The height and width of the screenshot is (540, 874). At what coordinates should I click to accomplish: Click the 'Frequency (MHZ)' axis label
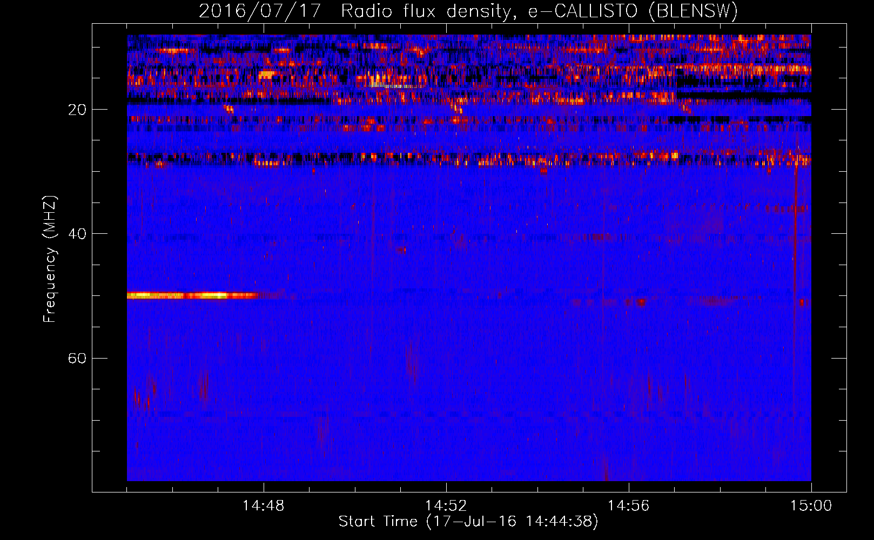click(50, 259)
